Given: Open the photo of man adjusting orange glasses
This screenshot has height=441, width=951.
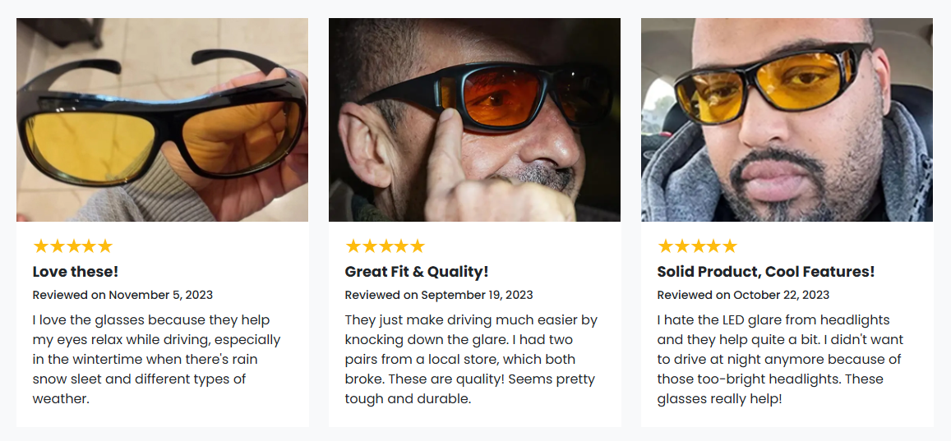Looking at the screenshot, I should point(474,120).
